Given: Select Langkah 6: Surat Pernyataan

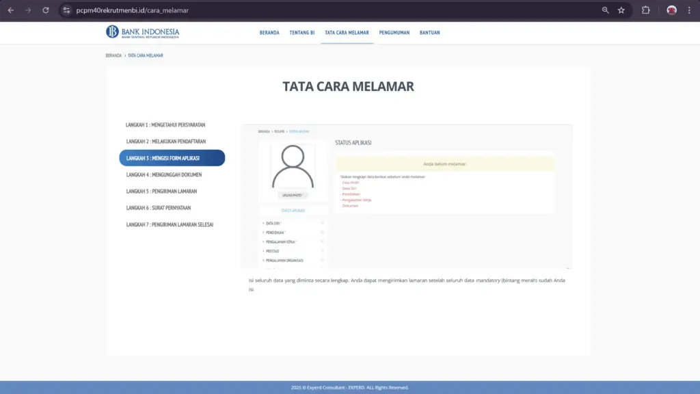Looking at the screenshot, I should 159,208.
